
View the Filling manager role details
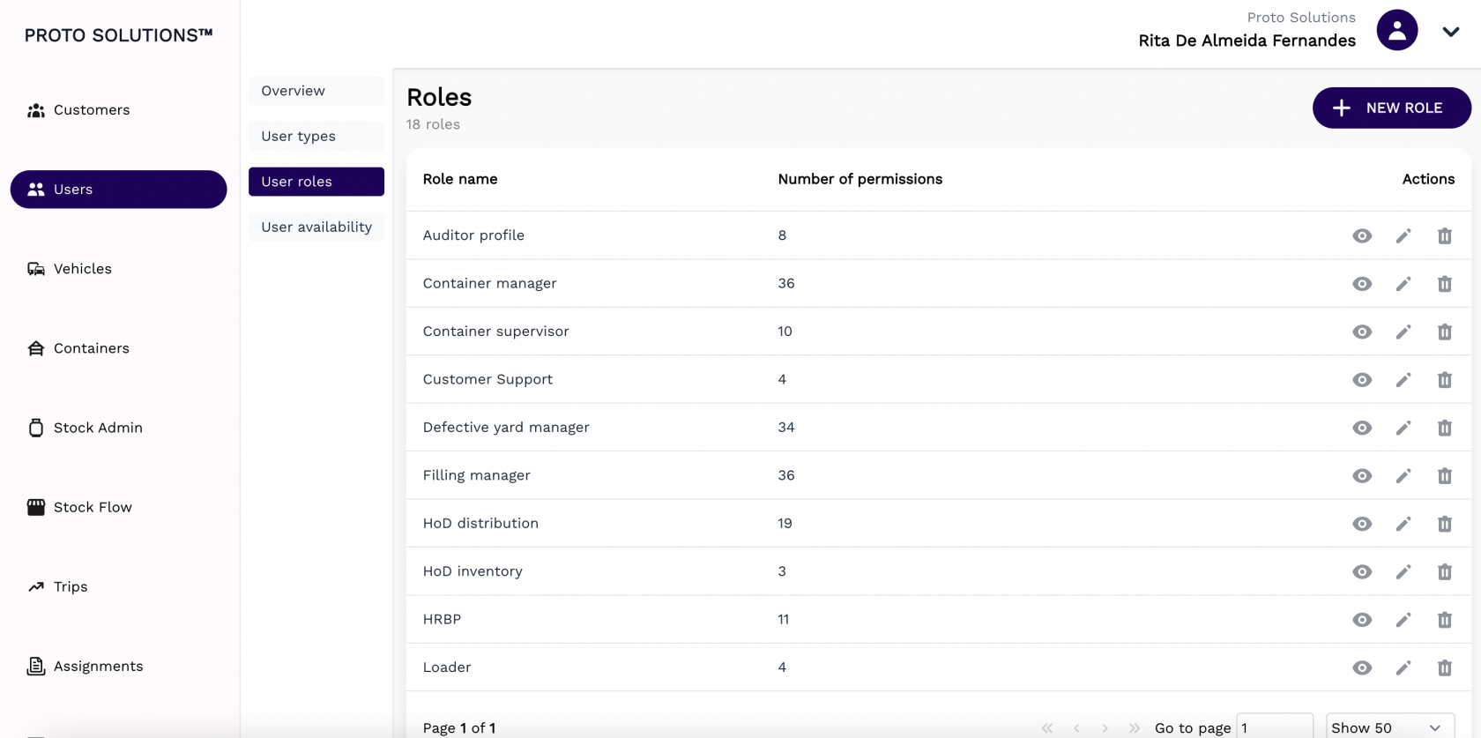(x=1362, y=476)
